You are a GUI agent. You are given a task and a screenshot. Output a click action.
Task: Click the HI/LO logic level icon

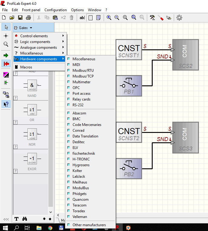point(6,75)
